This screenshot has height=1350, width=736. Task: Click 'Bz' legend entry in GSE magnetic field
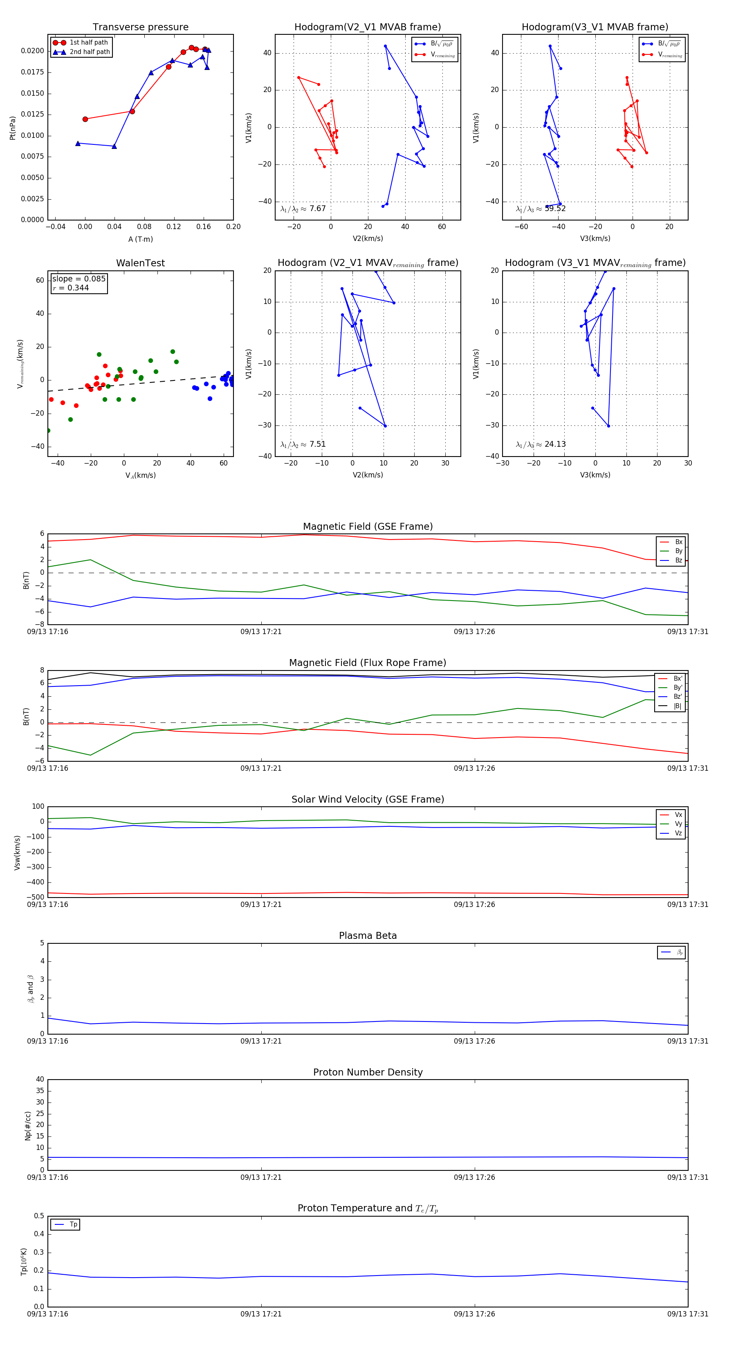tap(671, 560)
